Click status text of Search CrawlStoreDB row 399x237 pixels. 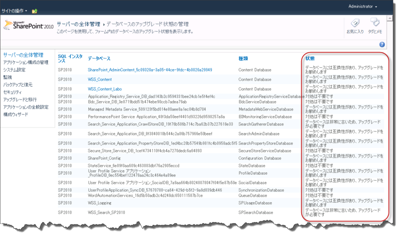tap(343, 124)
